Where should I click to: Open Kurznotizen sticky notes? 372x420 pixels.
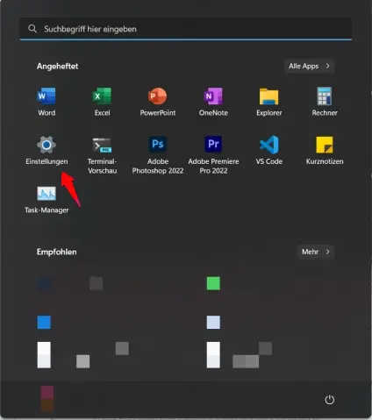[x=325, y=150]
